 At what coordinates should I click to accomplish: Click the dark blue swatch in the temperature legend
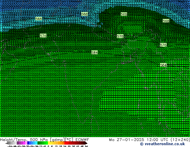(x=28, y=143)
